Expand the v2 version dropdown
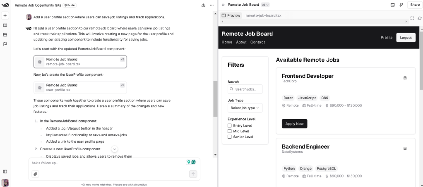This screenshot has width=423, height=187. [x=265, y=5]
